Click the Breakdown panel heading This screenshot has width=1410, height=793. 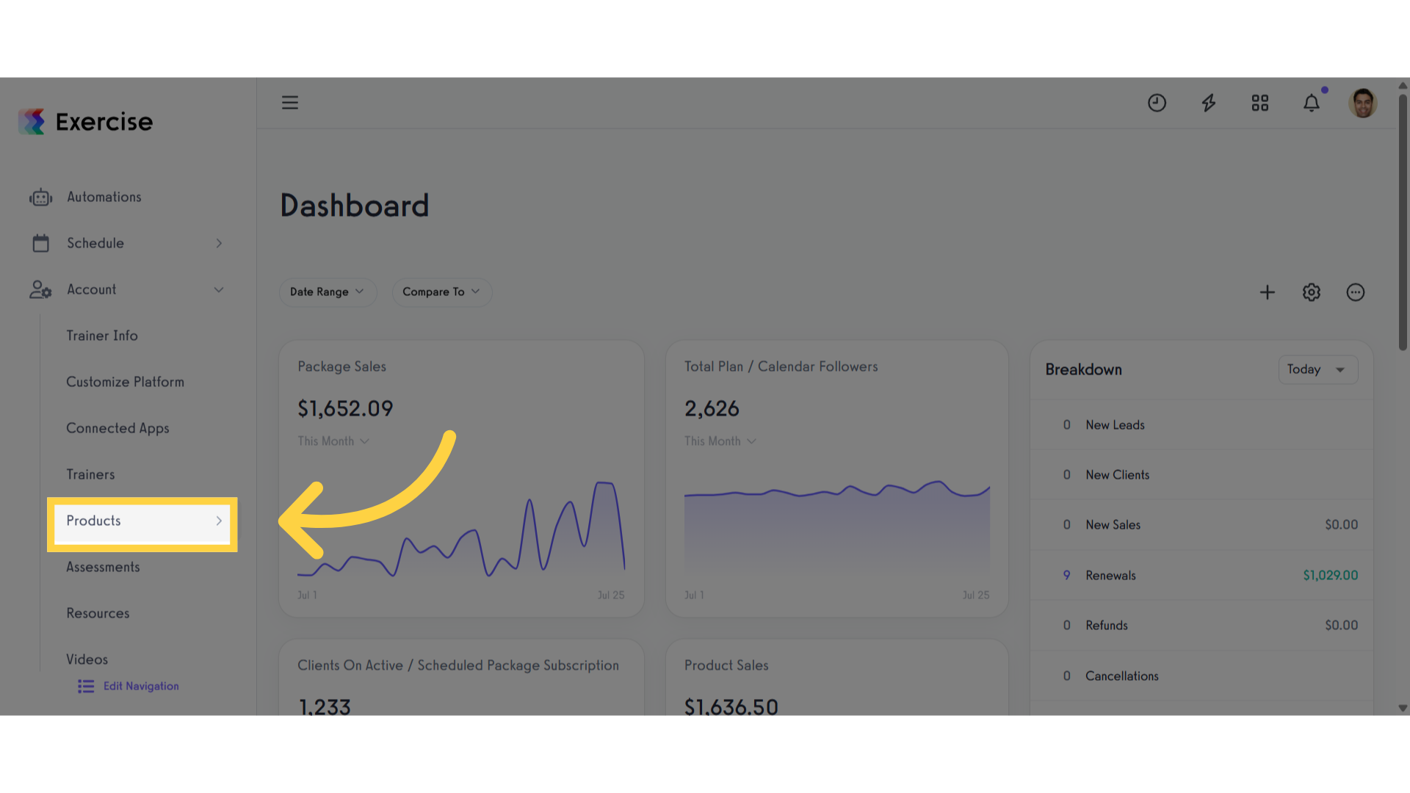pyautogui.click(x=1084, y=369)
